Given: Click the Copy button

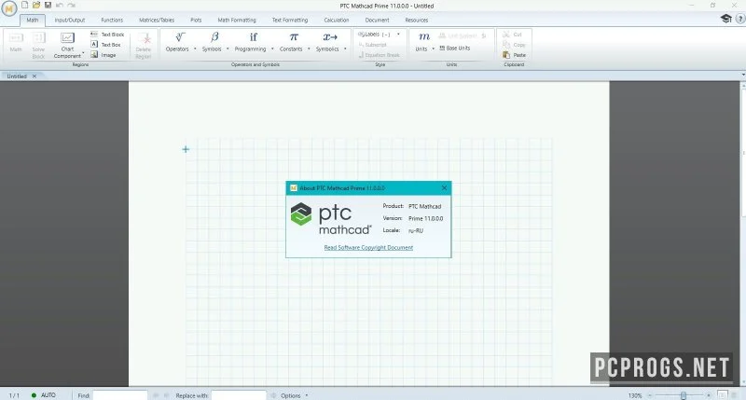Looking at the screenshot, I should (514, 44).
